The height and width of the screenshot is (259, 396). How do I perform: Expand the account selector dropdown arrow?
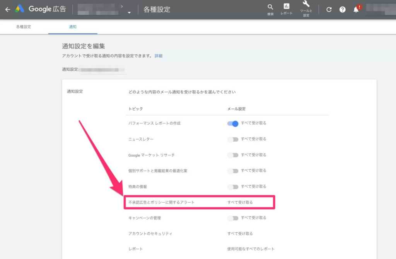129,12
